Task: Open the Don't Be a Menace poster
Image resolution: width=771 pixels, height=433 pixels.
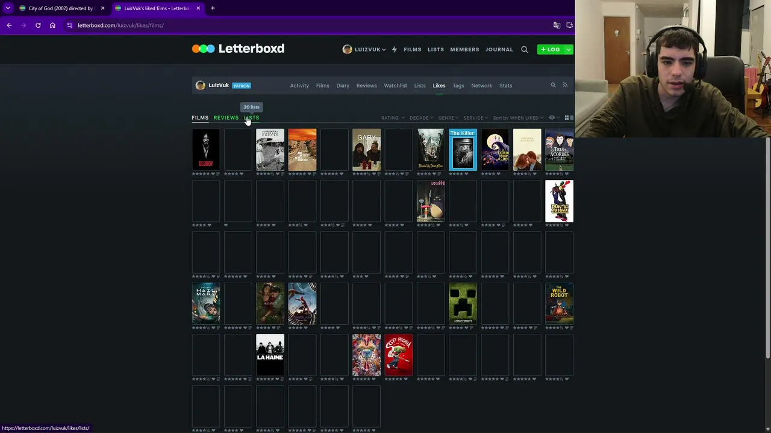Action: click(559, 201)
